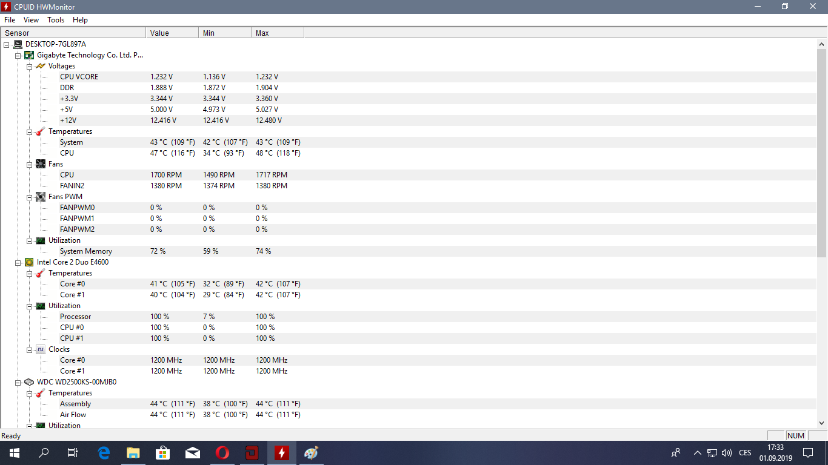Viewport: 828px width, 465px height.
Task: Click the Clocks waveform icon
Action: (x=41, y=349)
